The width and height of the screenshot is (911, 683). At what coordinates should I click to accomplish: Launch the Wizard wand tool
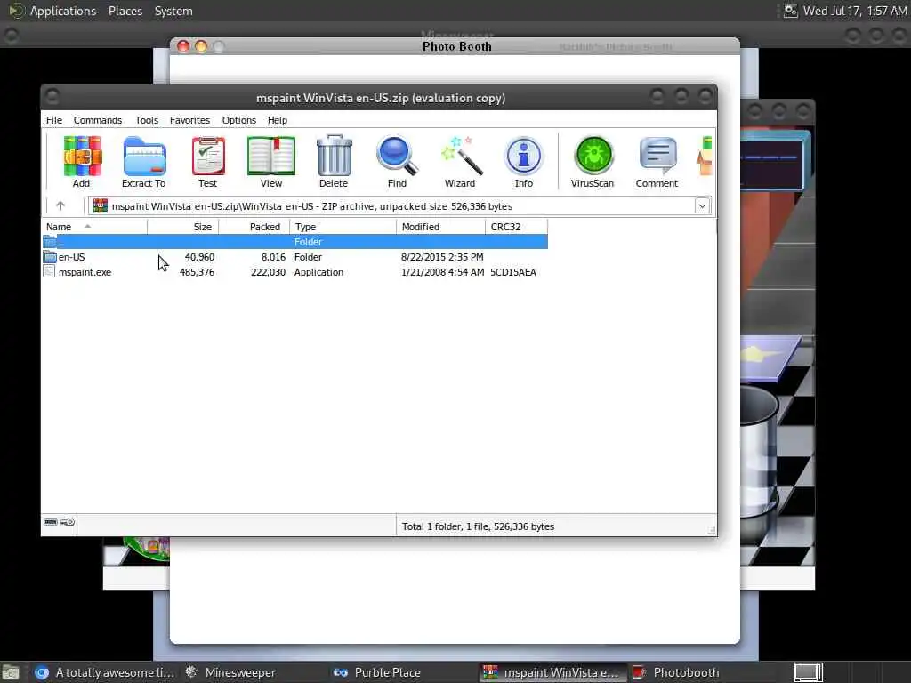pyautogui.click(x=461, y=156)
